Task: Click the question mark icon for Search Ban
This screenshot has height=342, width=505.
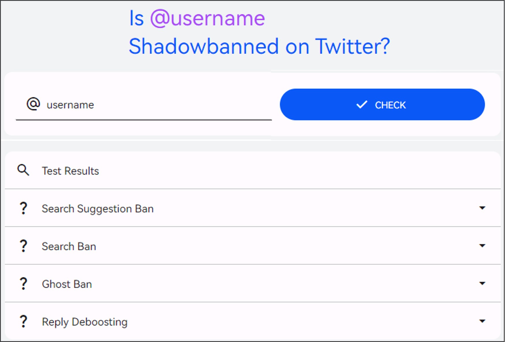Action: pos(23,246)
